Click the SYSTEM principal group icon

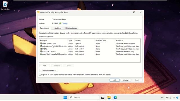41,49
